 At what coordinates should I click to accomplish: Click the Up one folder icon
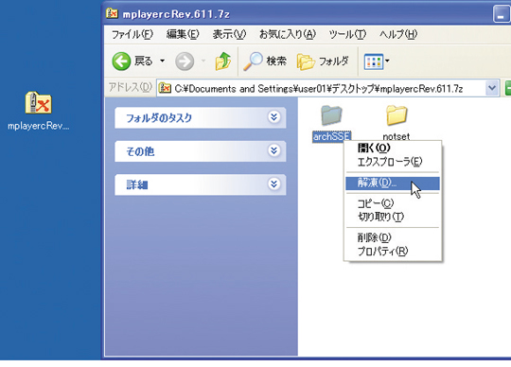[x=223, y=61]
